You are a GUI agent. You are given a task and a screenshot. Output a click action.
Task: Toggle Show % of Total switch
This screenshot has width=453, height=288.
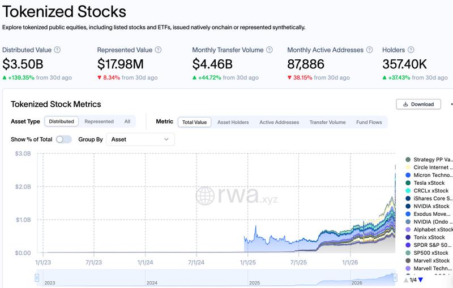point(64,139)
